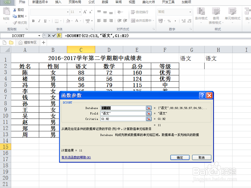
Task: Toggle italic formatting
Action: point(39,21)
